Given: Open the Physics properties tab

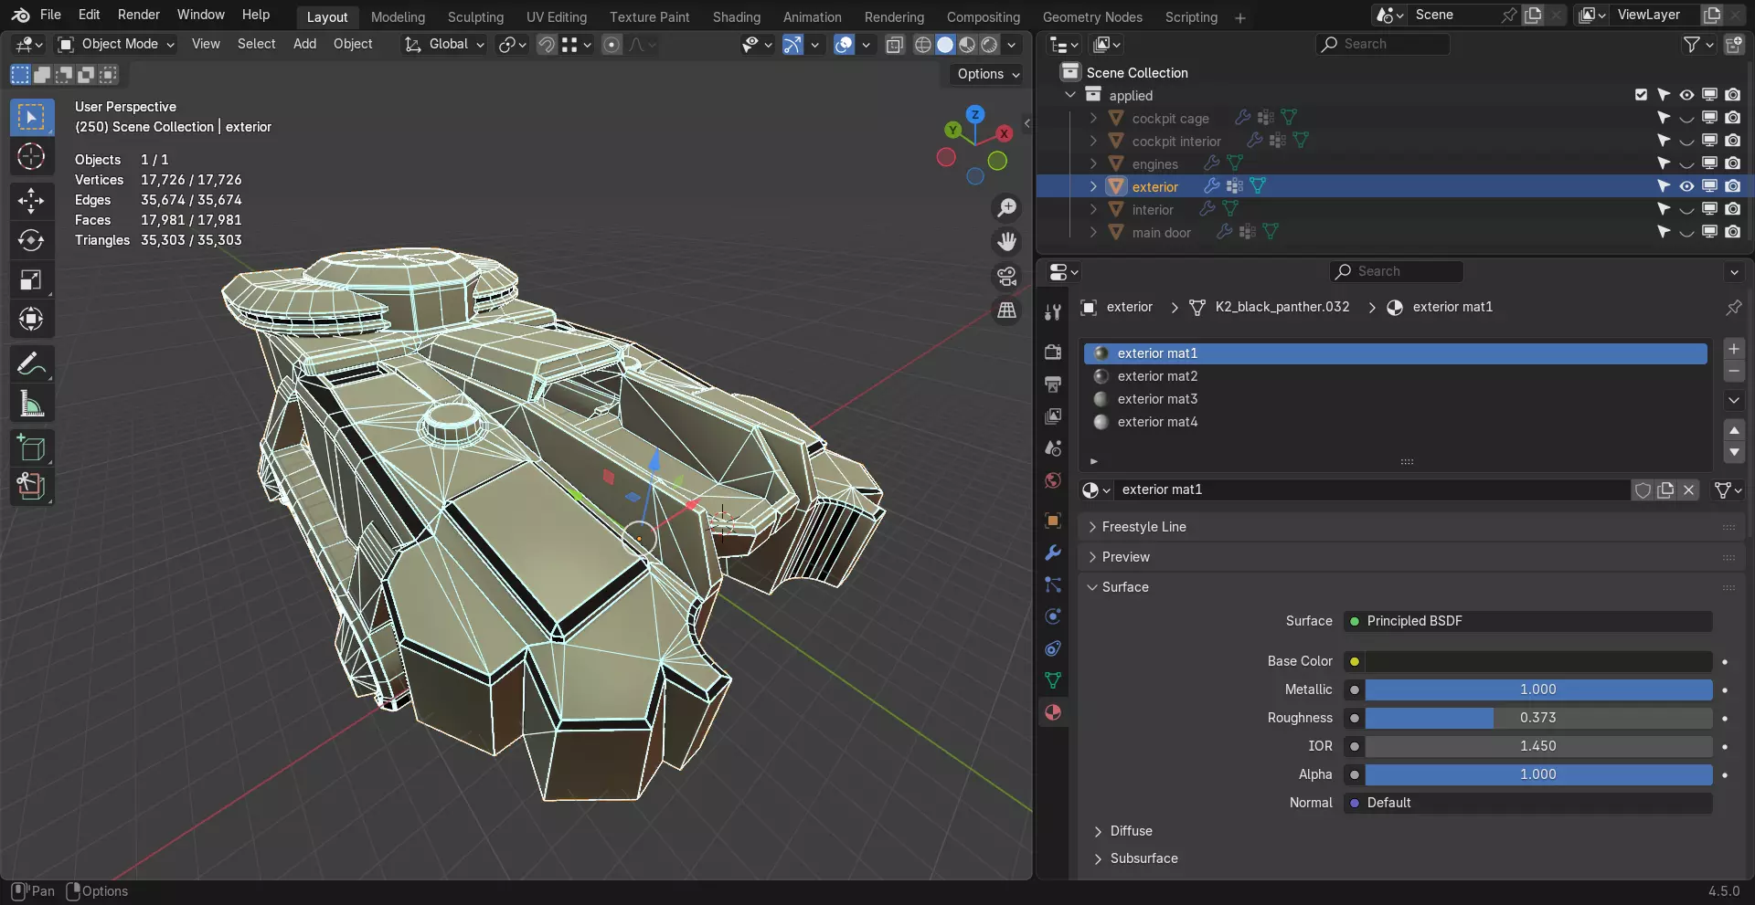Looking at the screenshot, I should click(x=1053, y=616).
